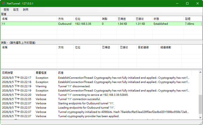This screenshot has height=125, width=203.
Task: Select log row cryptography initialized to 4096bits
Action: pos(96,112)
